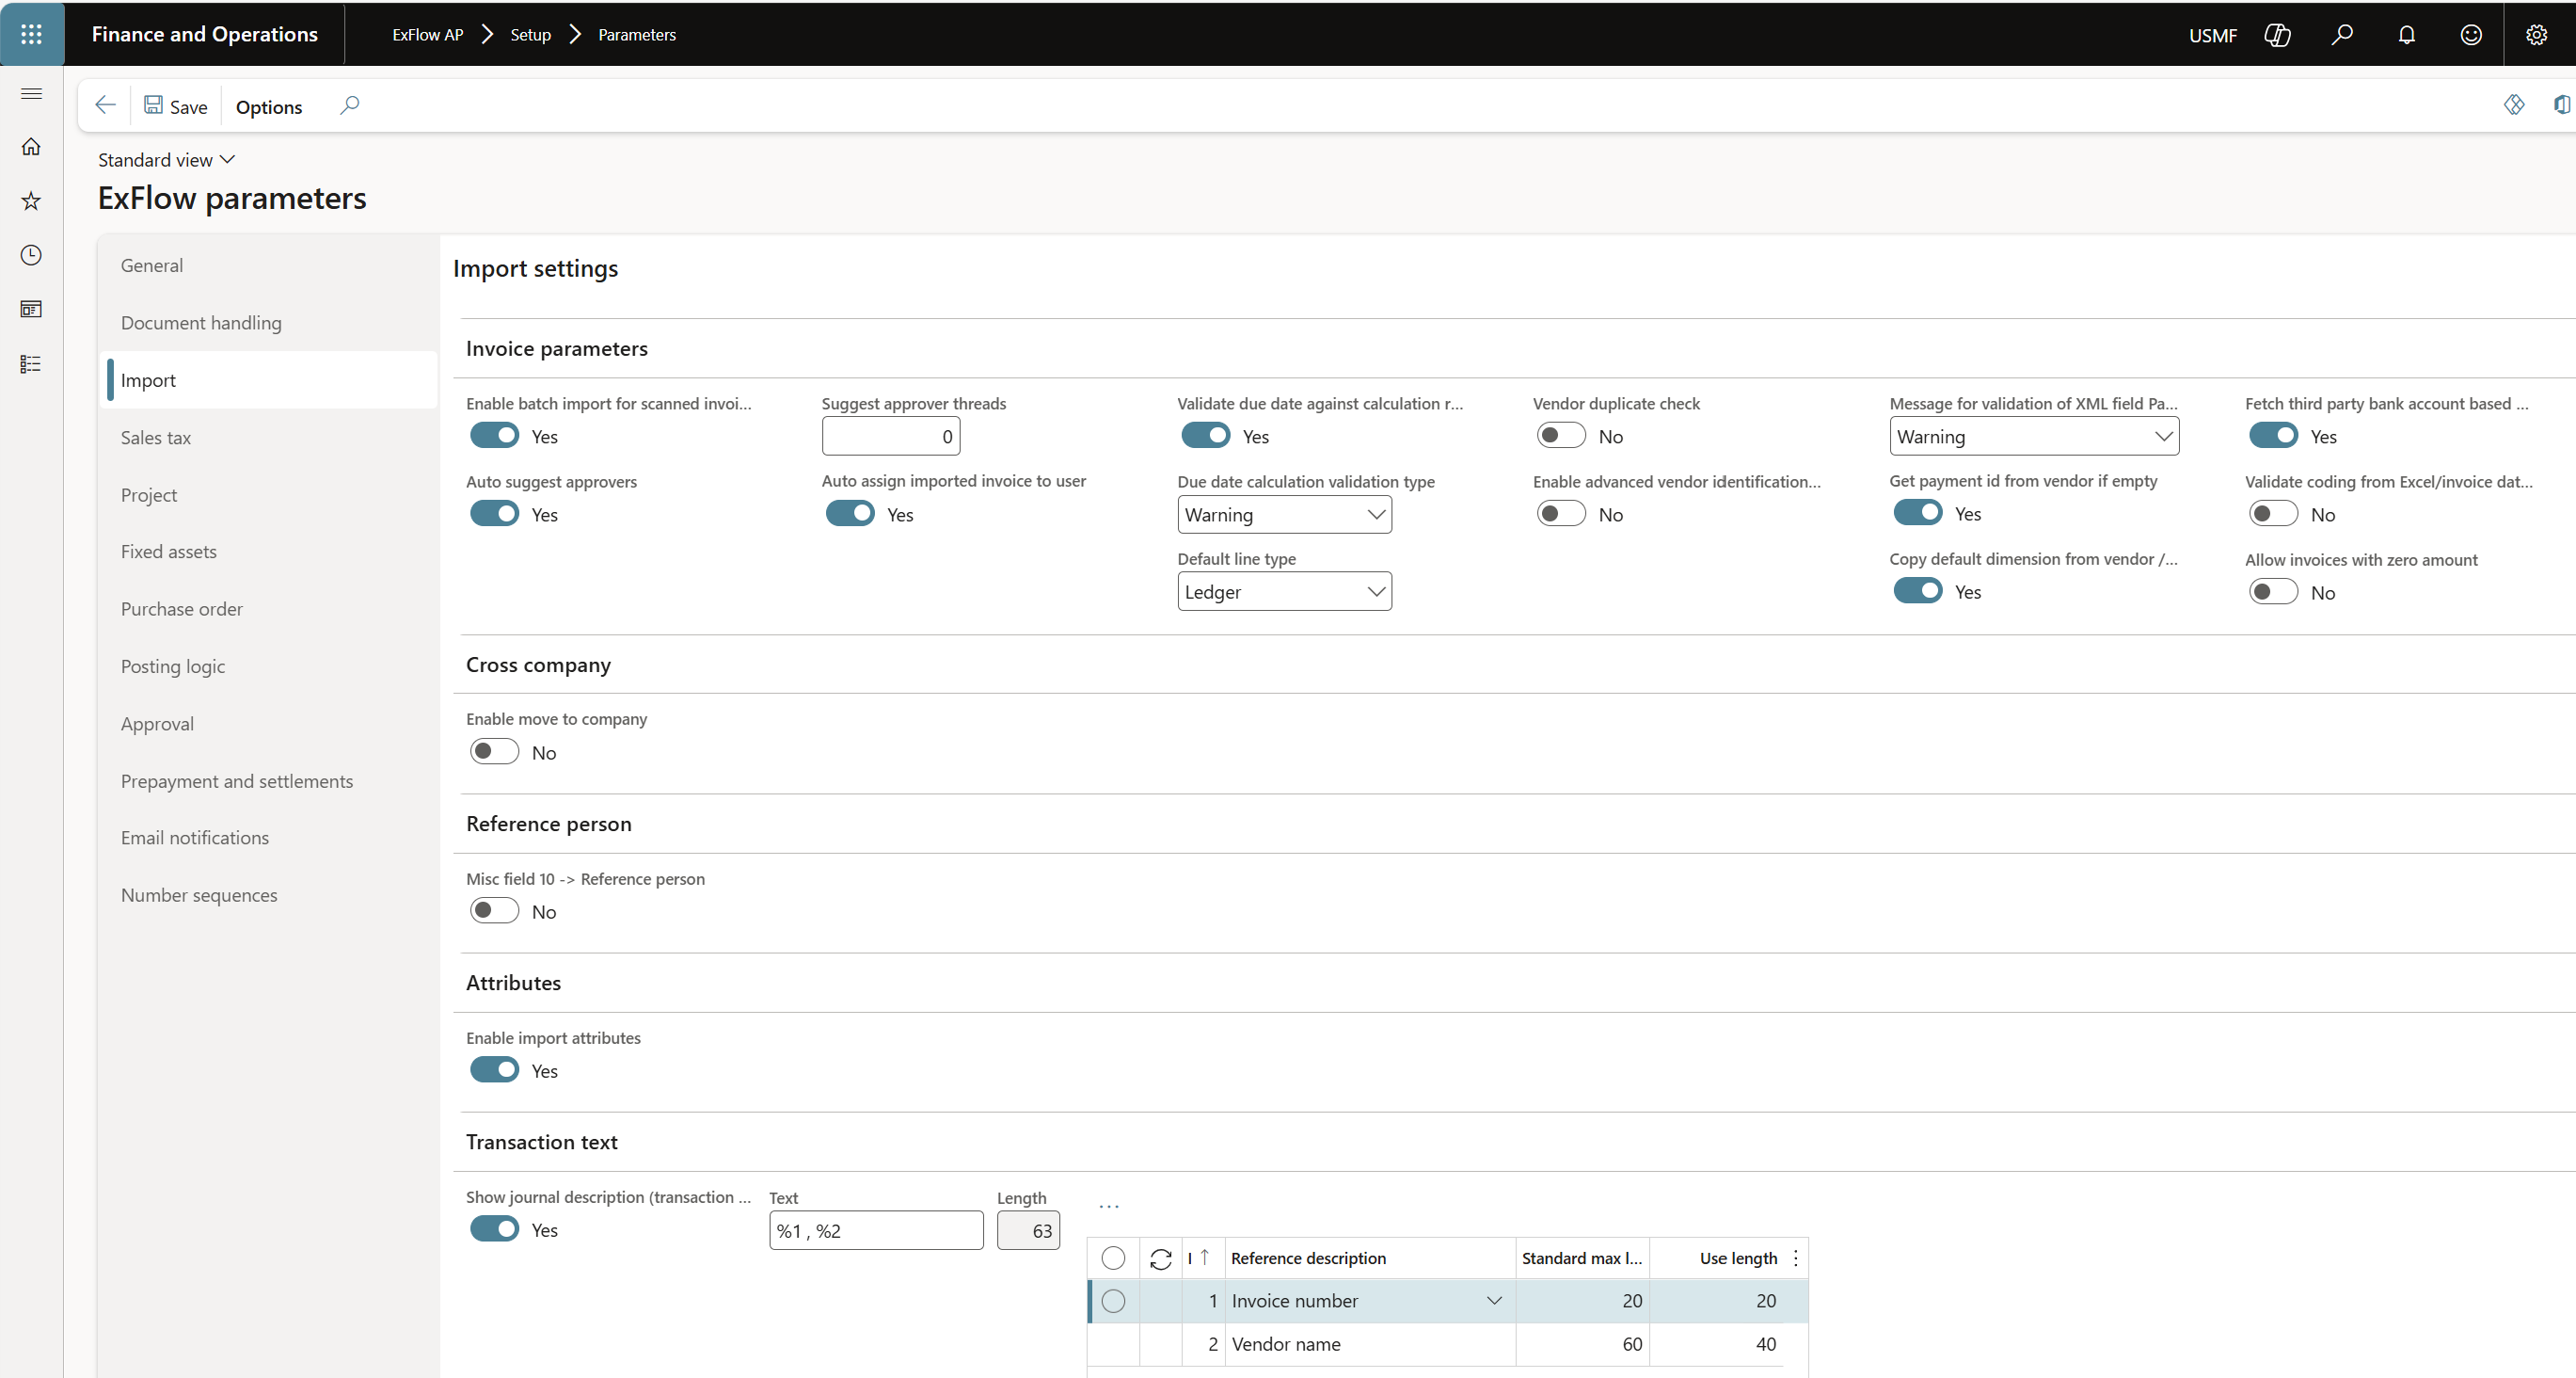Image resolution: width=2576 pixels, height=1378 pixels.
Task: Toggle Enable move to company switch
Action: [495, 751]
